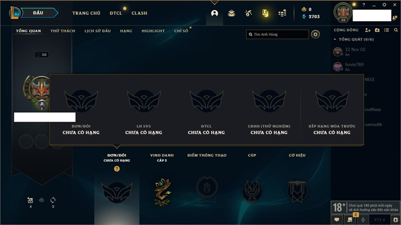Screen dimensions: 401x225
Task: Open the profile icon in top navigation
Action: pos(214,13)
